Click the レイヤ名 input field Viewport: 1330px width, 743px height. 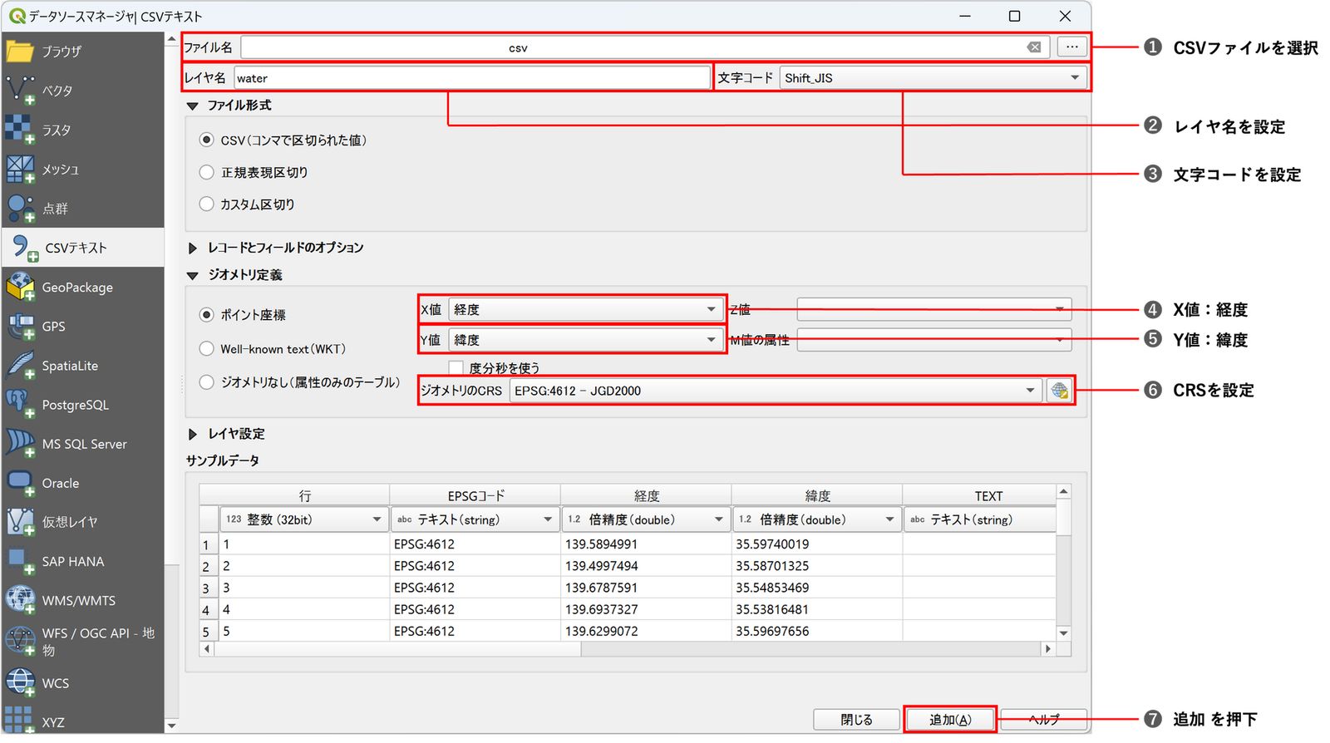click(x=472, y=78)
